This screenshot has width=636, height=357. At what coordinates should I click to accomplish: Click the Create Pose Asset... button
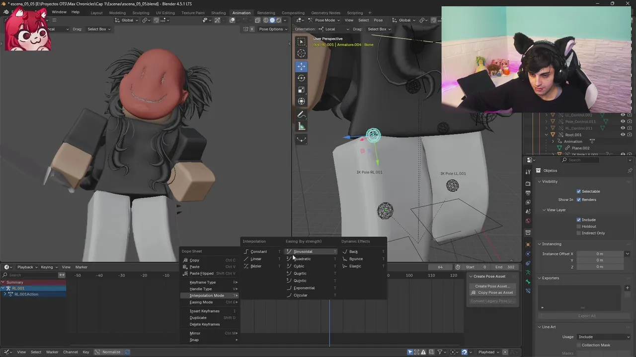point(492,286)
